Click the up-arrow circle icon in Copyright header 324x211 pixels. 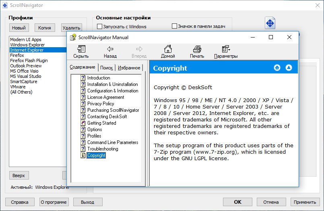click(x=289, y=67)
